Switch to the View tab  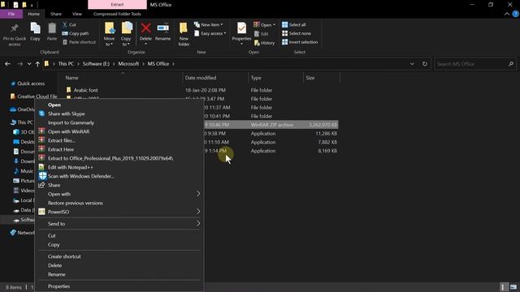pyautogui.click(x=77, y=14)
